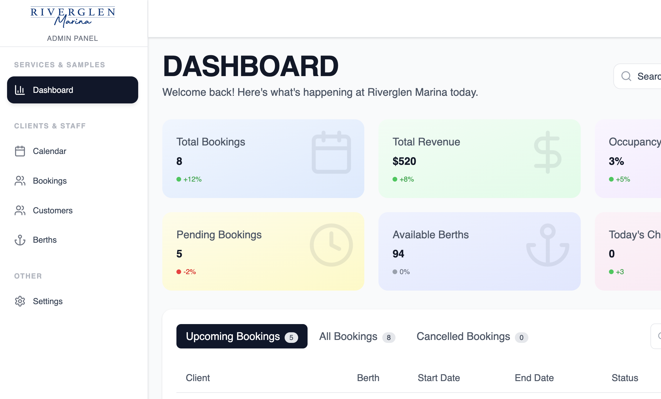Click the Welcome back subtitle text
Viewport: 661px width, 399px height.
320,92
